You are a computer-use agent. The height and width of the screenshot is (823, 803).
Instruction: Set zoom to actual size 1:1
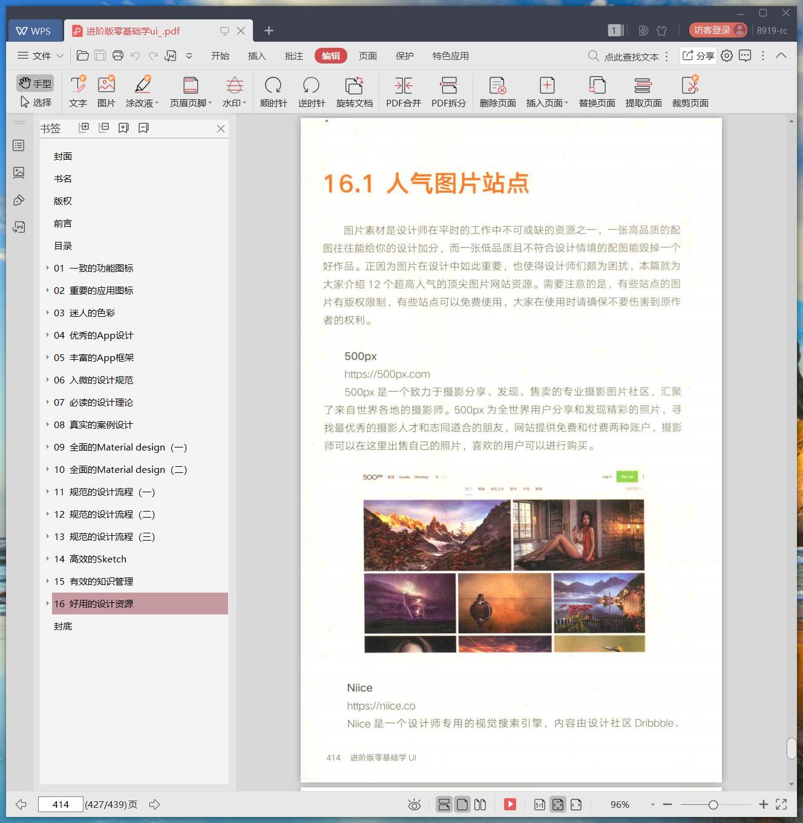(539, 804)
